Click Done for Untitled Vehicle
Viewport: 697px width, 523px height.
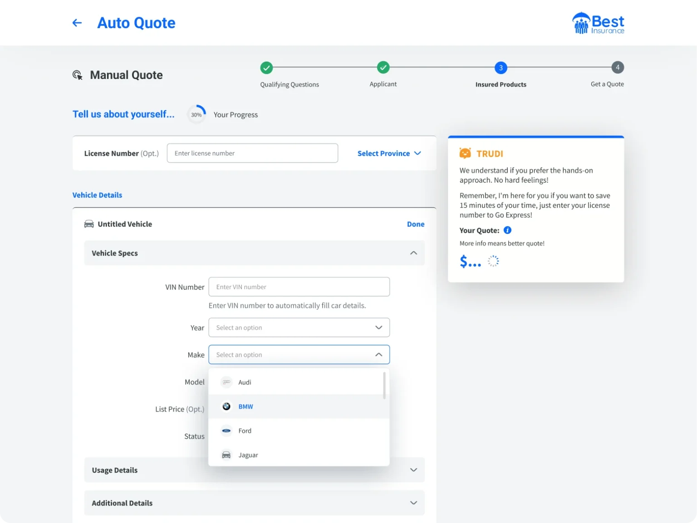(x=416, y=224)
